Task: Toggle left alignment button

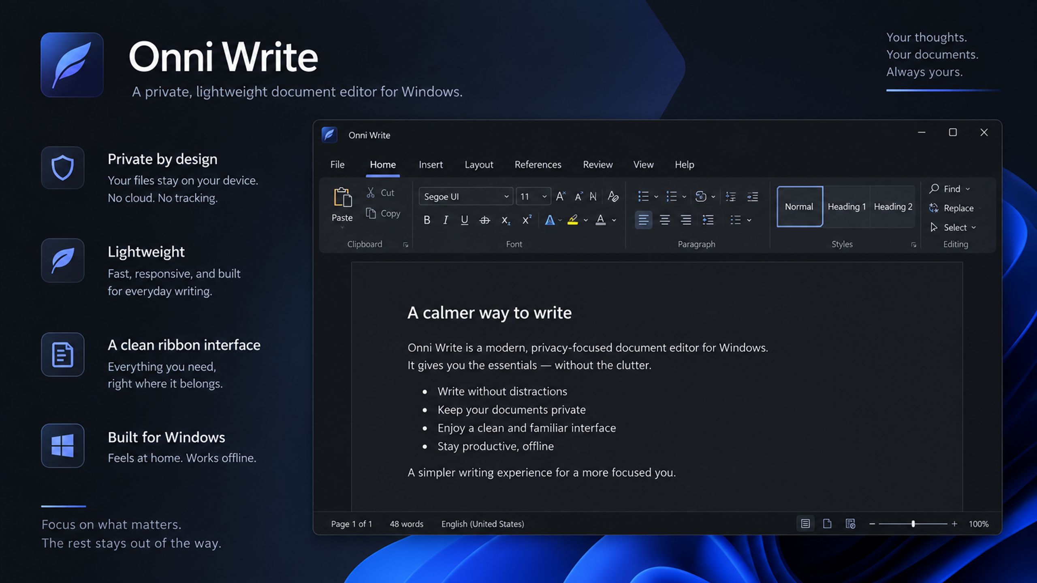Action: pyautogui.click(x=643, y=220)
